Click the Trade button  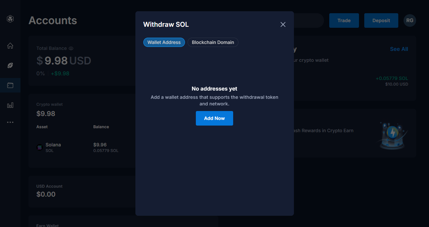[x=344, y=20]
